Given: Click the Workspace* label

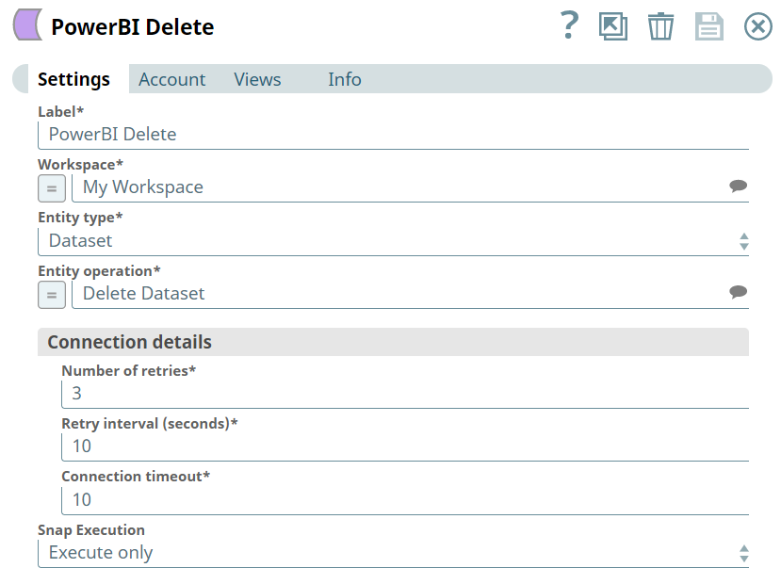Looking at the screenshot, I should coord(81,164).
